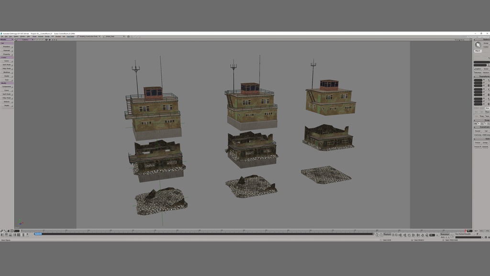Enable the Modeling Construction Mode checkbox

pyautogui.click(x=78, y=36)
